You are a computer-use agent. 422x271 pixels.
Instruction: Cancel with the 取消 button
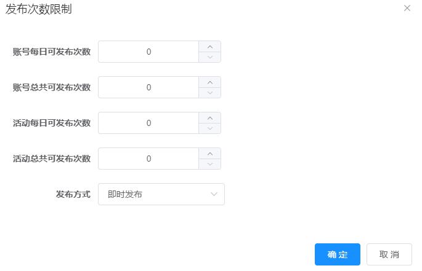tap(389, 254)
